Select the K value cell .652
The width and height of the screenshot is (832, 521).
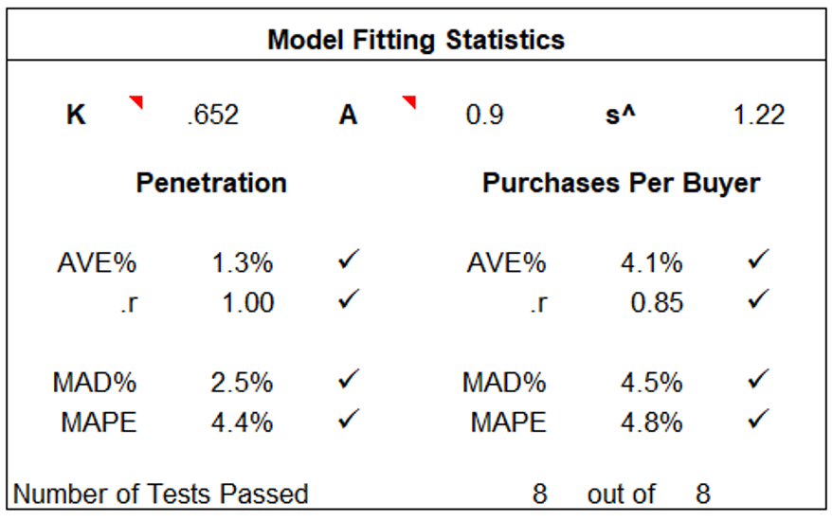pos(213,116)
